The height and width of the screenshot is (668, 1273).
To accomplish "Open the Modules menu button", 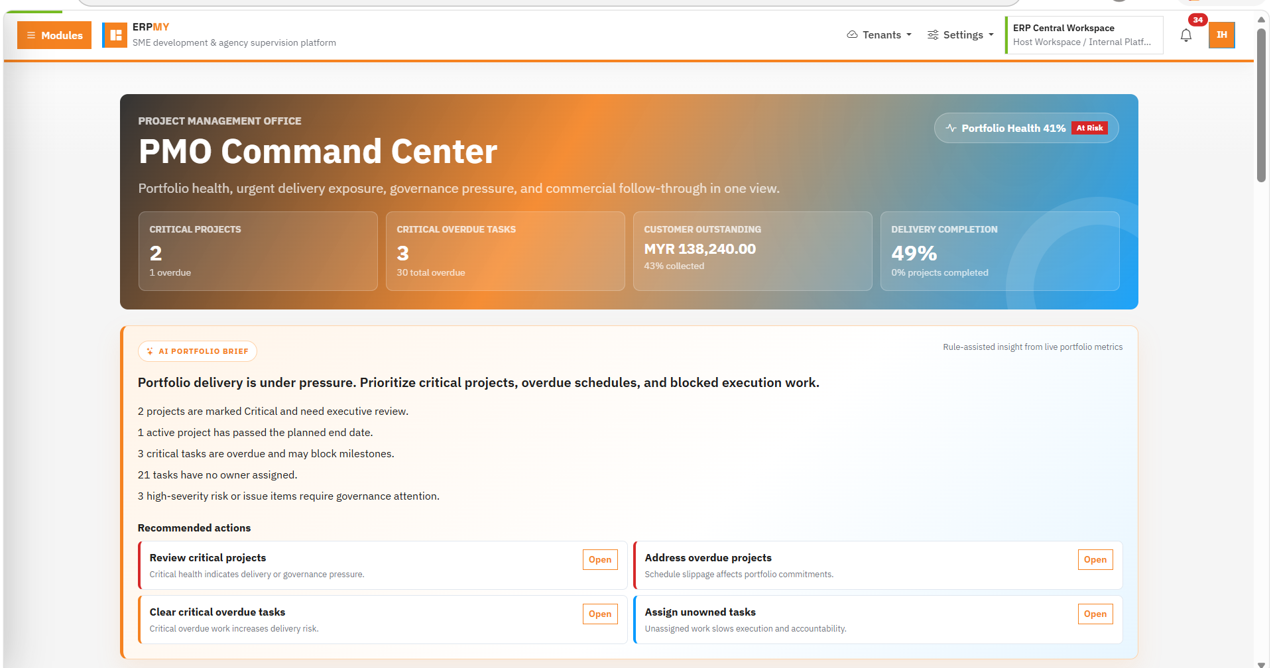I will tap(54, 35).
